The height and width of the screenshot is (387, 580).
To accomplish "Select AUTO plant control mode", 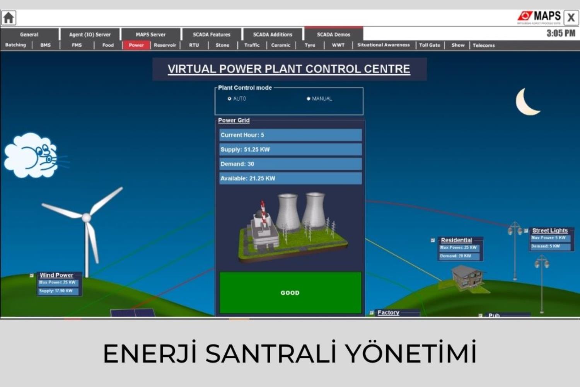I will pos(237,99).
